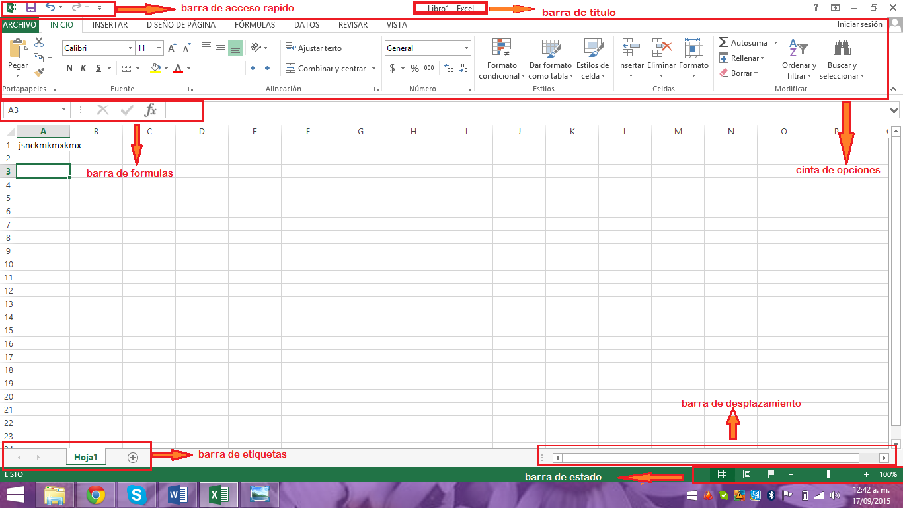
Task: Open the font name Calibri dropdown
Action: click(130, 48)
